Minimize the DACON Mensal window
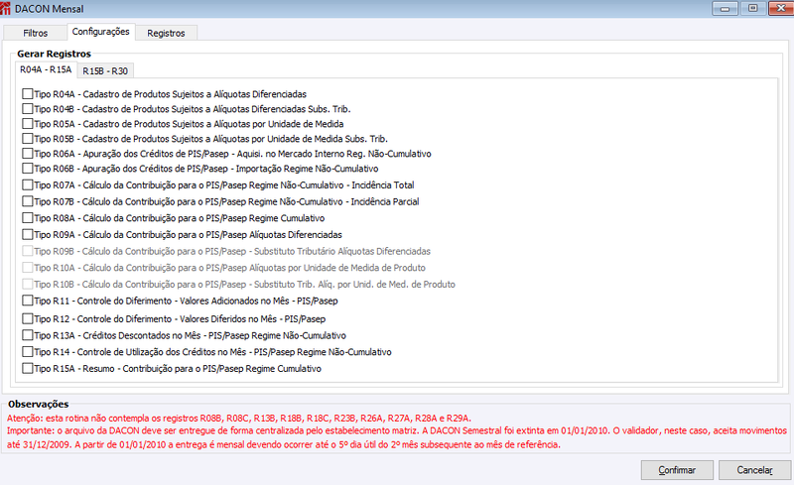This screenshot has height=485, width=794. [726, 9]
